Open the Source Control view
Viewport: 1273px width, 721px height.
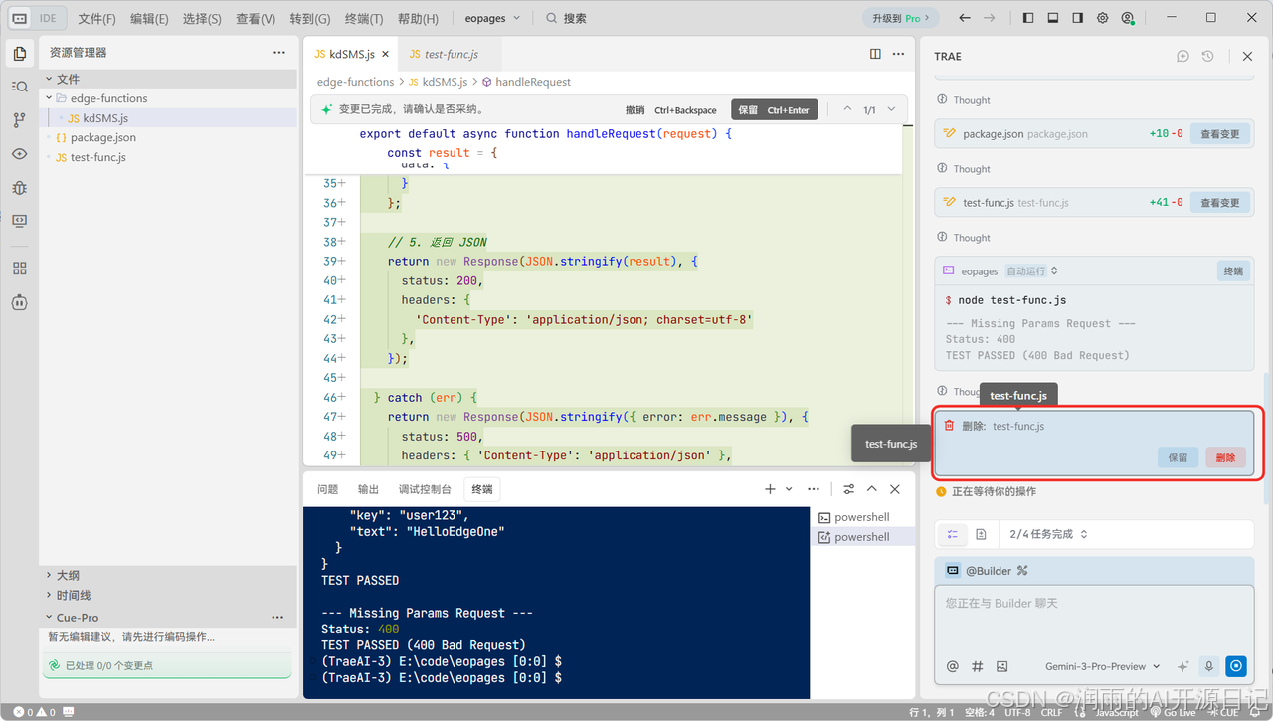click(19, 120)
